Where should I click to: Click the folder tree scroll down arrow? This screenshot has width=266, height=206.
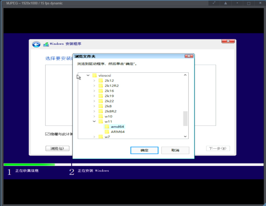click(x=185, y=137)
